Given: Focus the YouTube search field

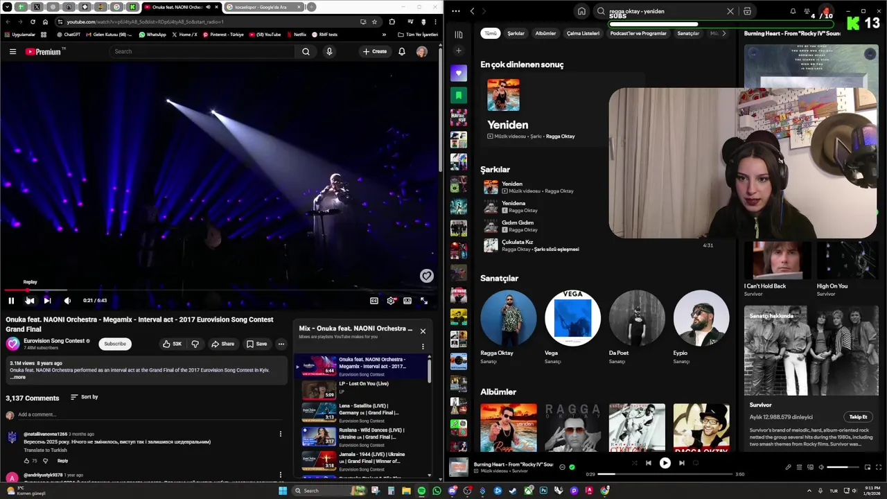Looking at the screenshot, I should click(204, 51).
